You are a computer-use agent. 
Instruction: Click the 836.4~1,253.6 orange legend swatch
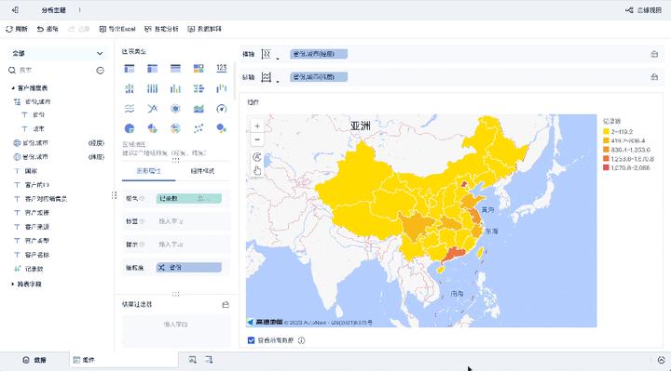pyautogui.click(x=606, y=150)
